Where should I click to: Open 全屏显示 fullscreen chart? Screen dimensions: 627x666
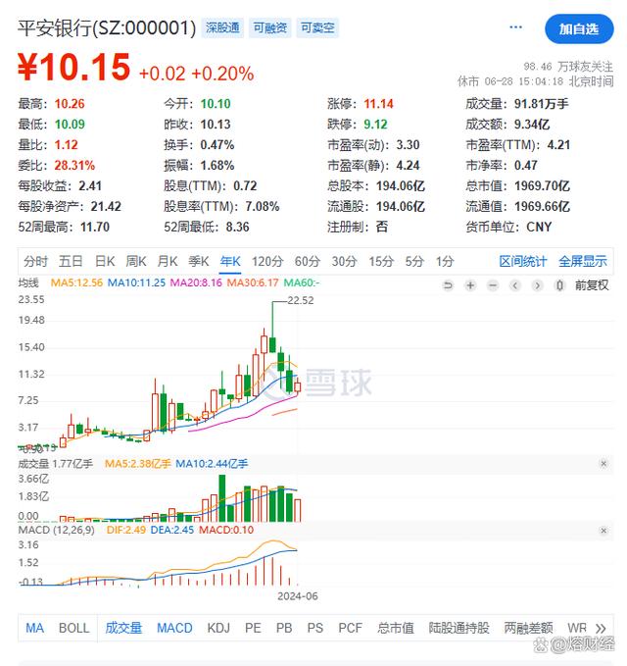pos(583,261)
